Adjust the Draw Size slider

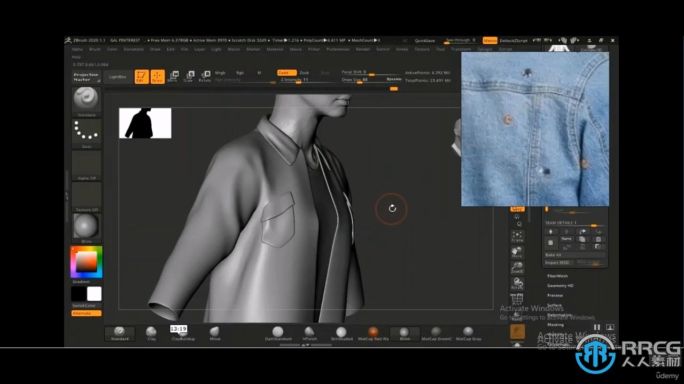point(363,81)
